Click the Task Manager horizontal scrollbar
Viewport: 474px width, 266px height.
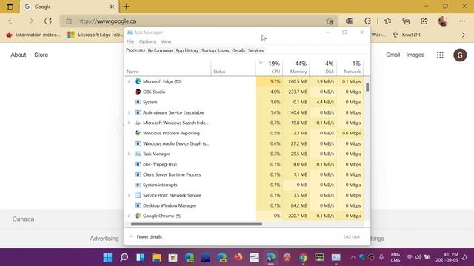point(196,224)
